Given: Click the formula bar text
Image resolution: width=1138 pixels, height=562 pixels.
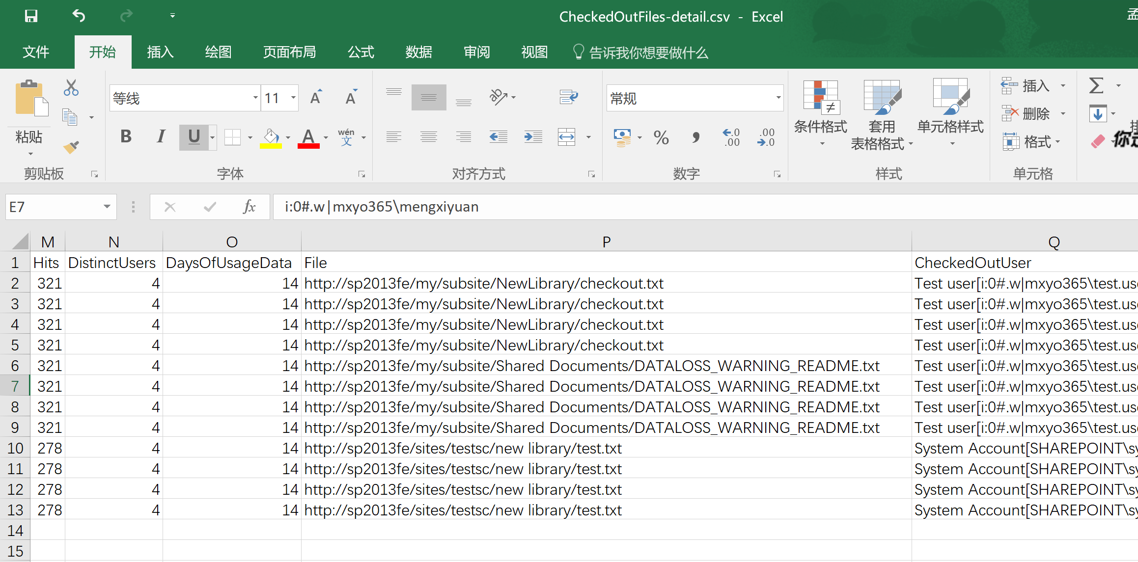Looking at the screenshot, I should pyautogui.click(x=382, y=207).
